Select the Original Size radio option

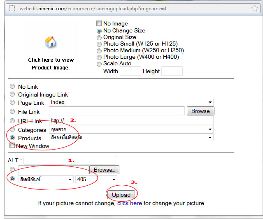pyautogui.click(x=99, y=37)
